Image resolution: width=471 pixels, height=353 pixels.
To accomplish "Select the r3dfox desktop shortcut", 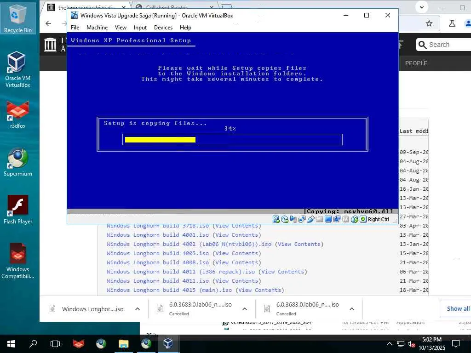I will coord(18,114).
